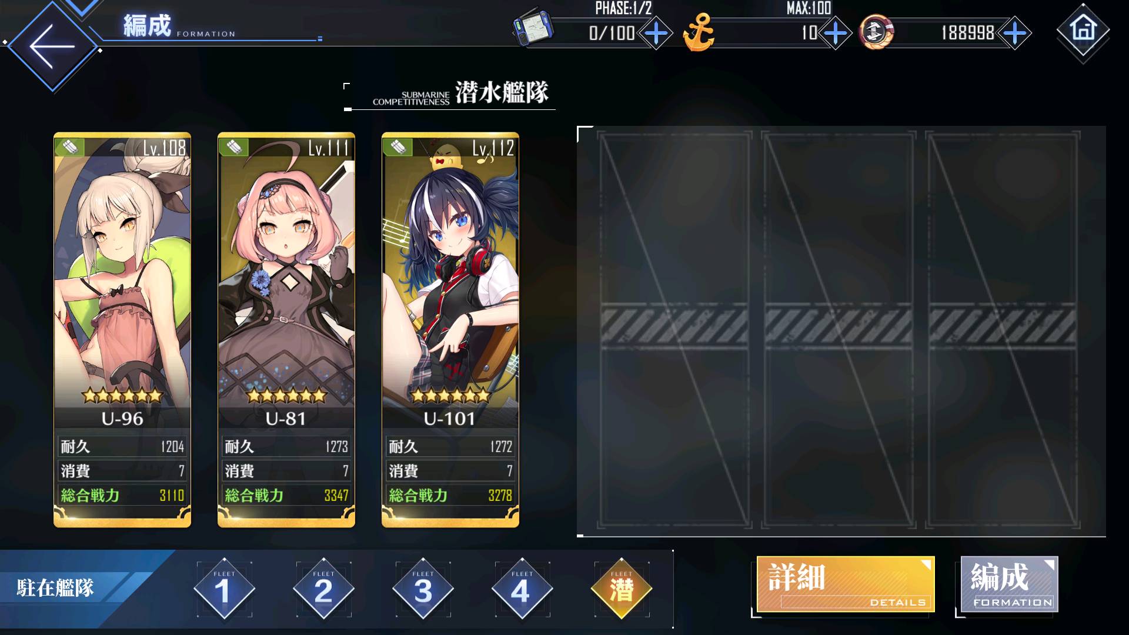Tap the first empty fleet slot
This screenshot has width=1129, height=635.
tap(675, 330)
